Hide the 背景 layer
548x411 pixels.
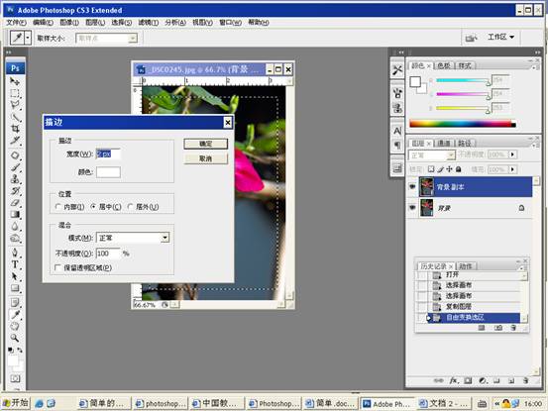point(412,208)
